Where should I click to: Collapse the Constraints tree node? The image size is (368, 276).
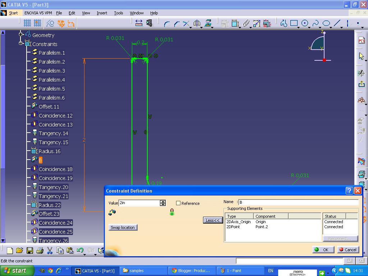[x=20, y=44]
